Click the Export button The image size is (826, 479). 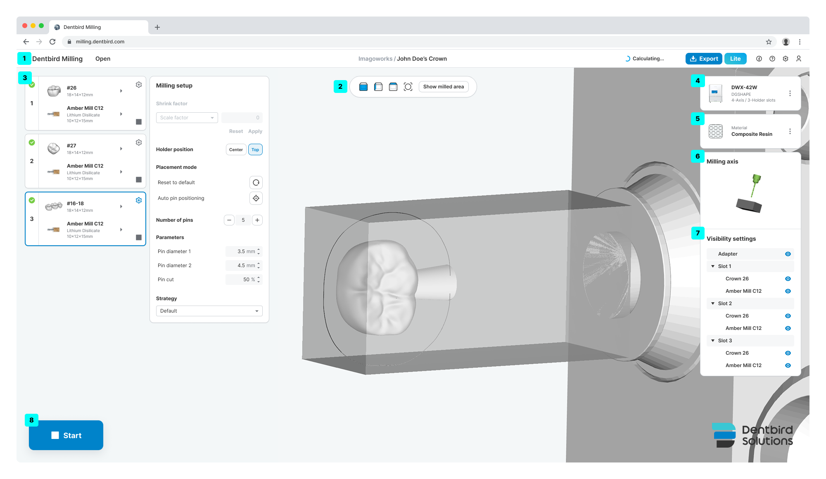(704, 59)
